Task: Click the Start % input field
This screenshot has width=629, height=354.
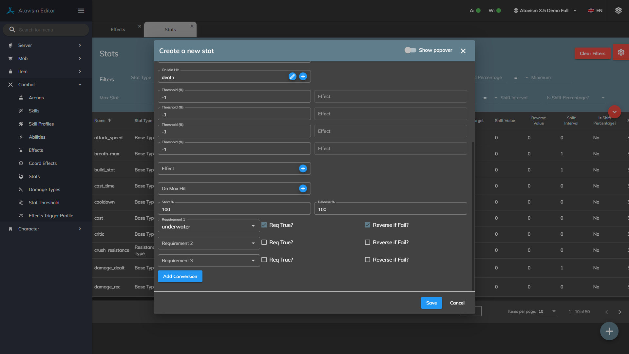Action: (234, 209)
